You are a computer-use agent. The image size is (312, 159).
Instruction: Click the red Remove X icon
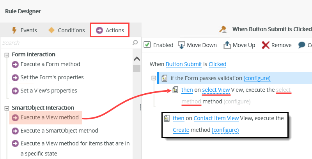point(266,45)
